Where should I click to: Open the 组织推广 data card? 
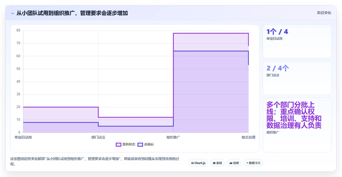[x=297, y=125]
